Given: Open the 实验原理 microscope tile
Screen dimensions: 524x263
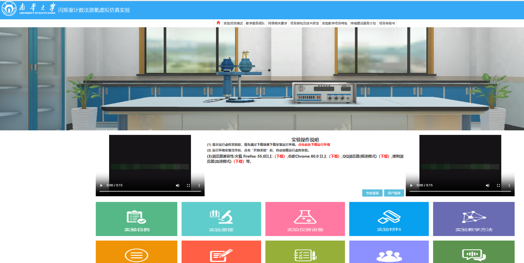Looking at the screenshot, I should [x=221, y=219].
